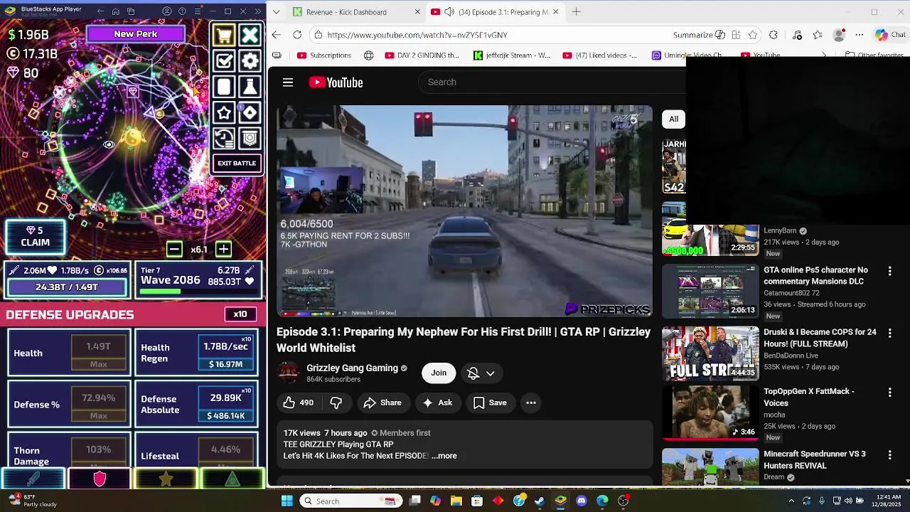Increase game speed with plus button
The height and width of the screenshot is (512, 910).
click(223, 249)
